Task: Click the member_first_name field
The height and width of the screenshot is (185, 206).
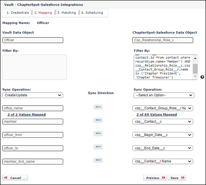Action: [33, 161]
